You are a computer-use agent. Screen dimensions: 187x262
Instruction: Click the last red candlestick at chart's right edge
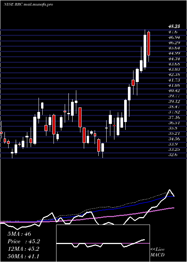point(148,43)
